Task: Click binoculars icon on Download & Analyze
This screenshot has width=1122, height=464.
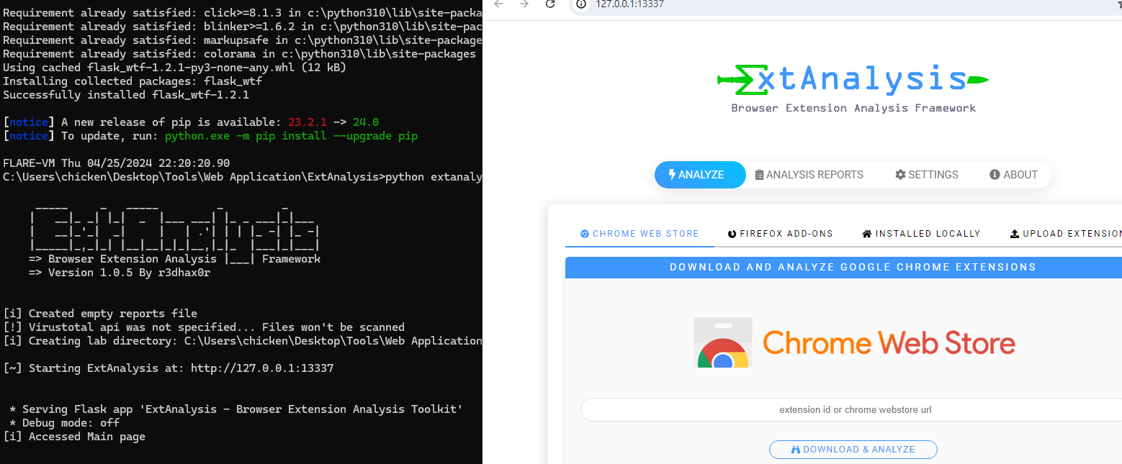Action: coord(796,450)
